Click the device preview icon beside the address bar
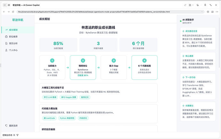Screen dimensions: 221x139 coord(212,12)
